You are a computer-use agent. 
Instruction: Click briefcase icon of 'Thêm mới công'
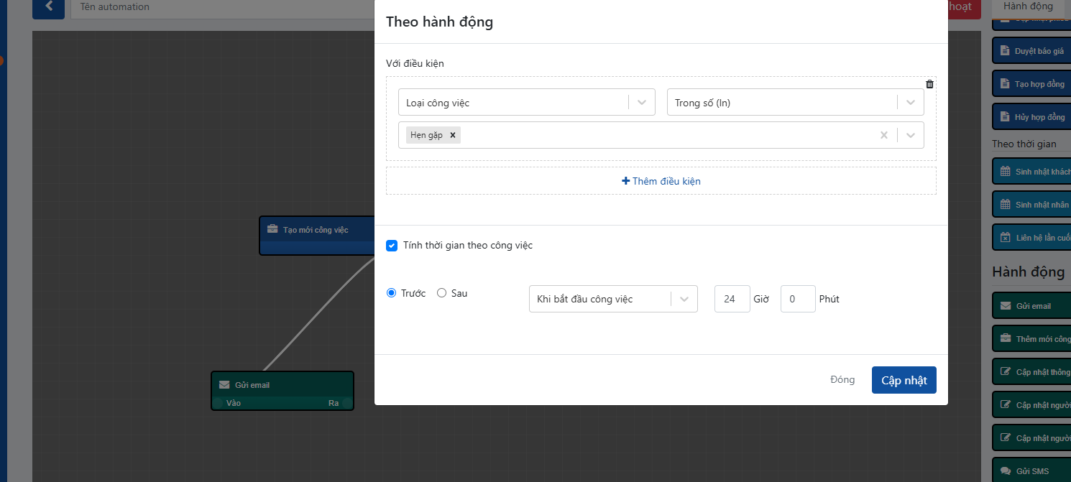[x=1006, y=339]
